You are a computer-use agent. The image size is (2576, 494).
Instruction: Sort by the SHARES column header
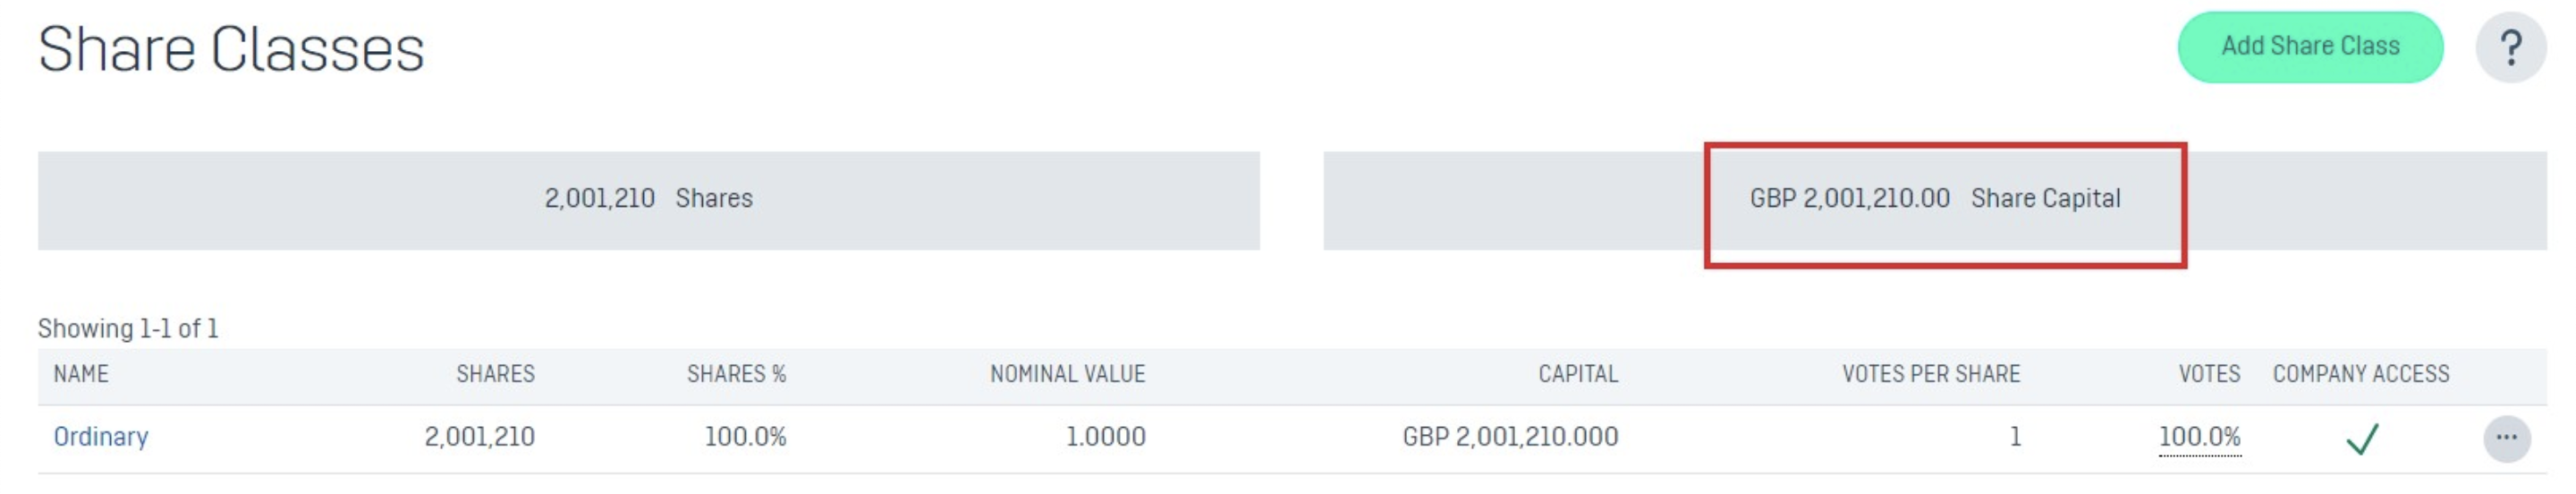[x=495, y=374]
